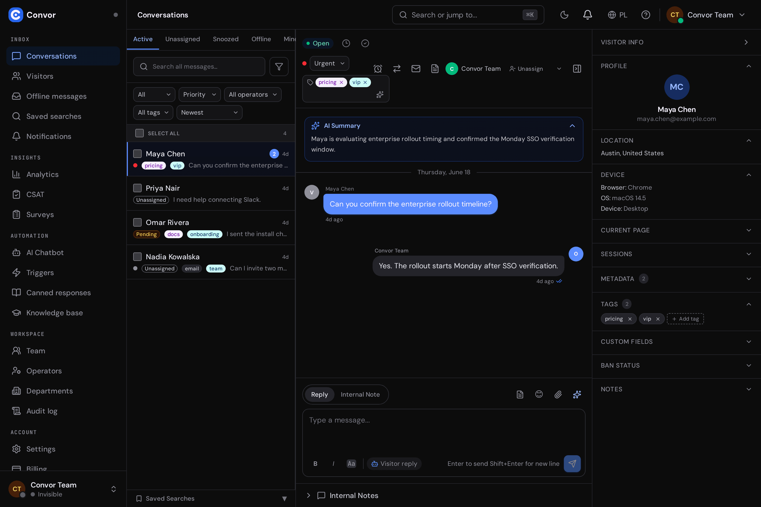
Task: Open the All status filter dropdown
Action: tap(154, 95)
